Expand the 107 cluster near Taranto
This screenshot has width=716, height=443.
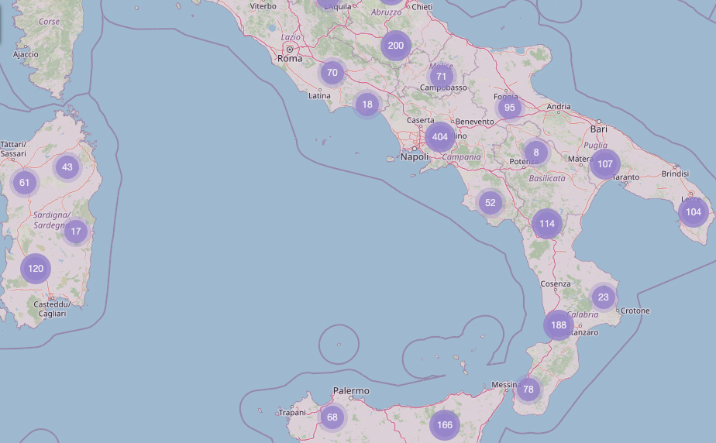click(x=605, y=164)
